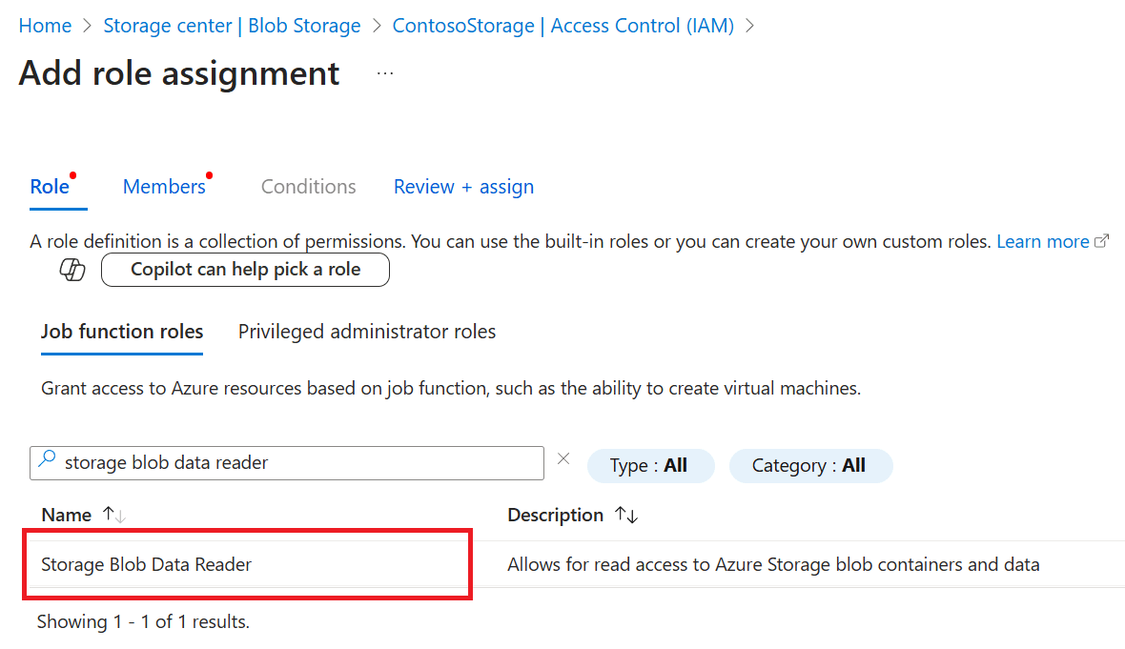Viewport: 1125px width, 649px height.
Task: Select the Role tab
Action: (50, 187)
